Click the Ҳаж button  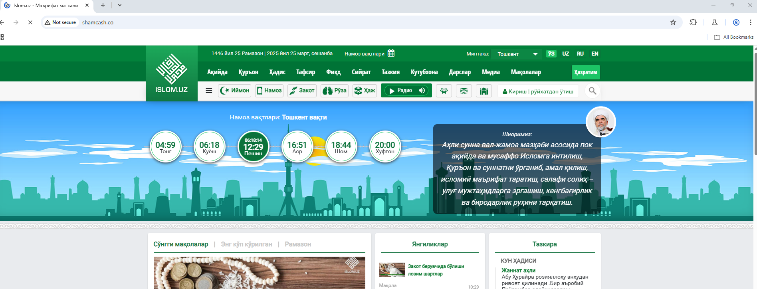coord(365,91)
